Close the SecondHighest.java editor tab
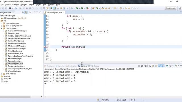The height and width of the screenshot is (102, 182). tap(64, 12)
